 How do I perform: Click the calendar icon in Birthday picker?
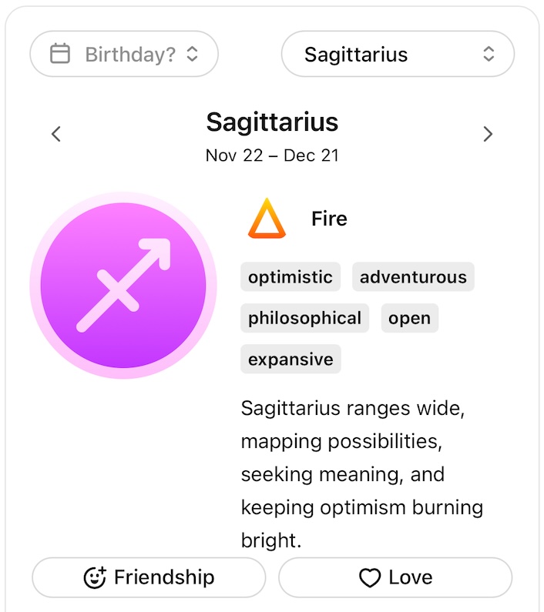point(60,54)
